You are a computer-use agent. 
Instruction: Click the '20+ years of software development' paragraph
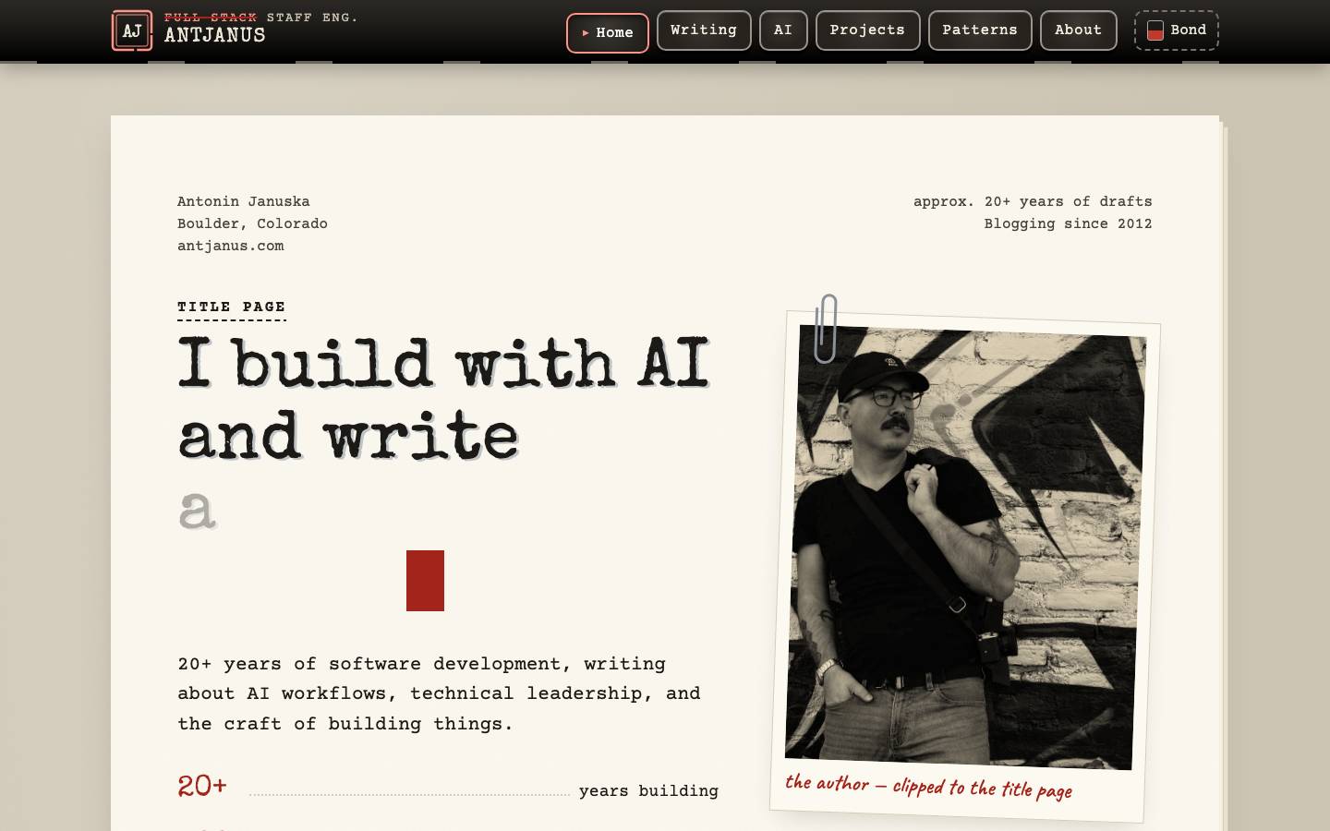click(x=440, y=693)
